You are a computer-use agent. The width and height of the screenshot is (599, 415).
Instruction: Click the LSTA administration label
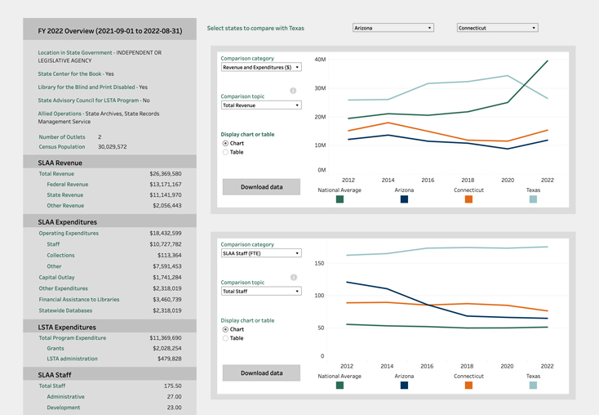(x=72, y=359)
